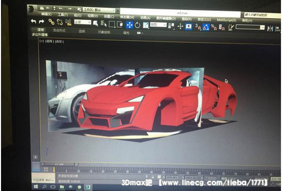Click the undo arrow in main toolbar
Image resolution: width=282 pixels, height=191 pixels.
pos(33,21)
